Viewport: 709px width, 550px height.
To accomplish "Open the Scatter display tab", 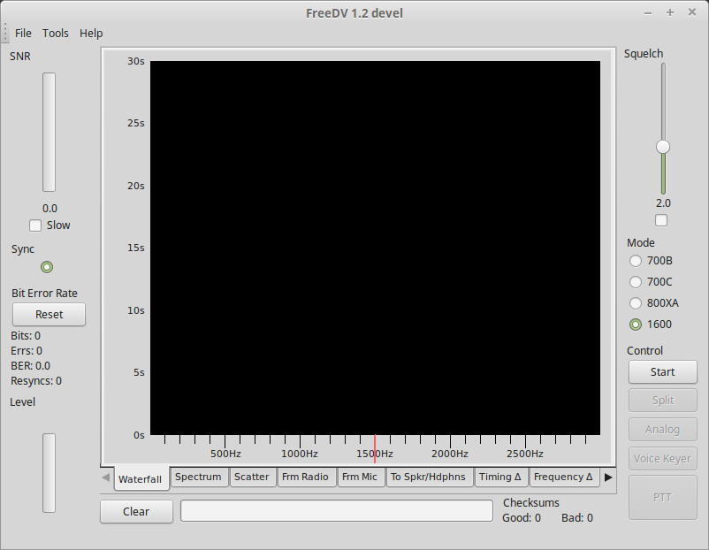I will click(252, 477).
